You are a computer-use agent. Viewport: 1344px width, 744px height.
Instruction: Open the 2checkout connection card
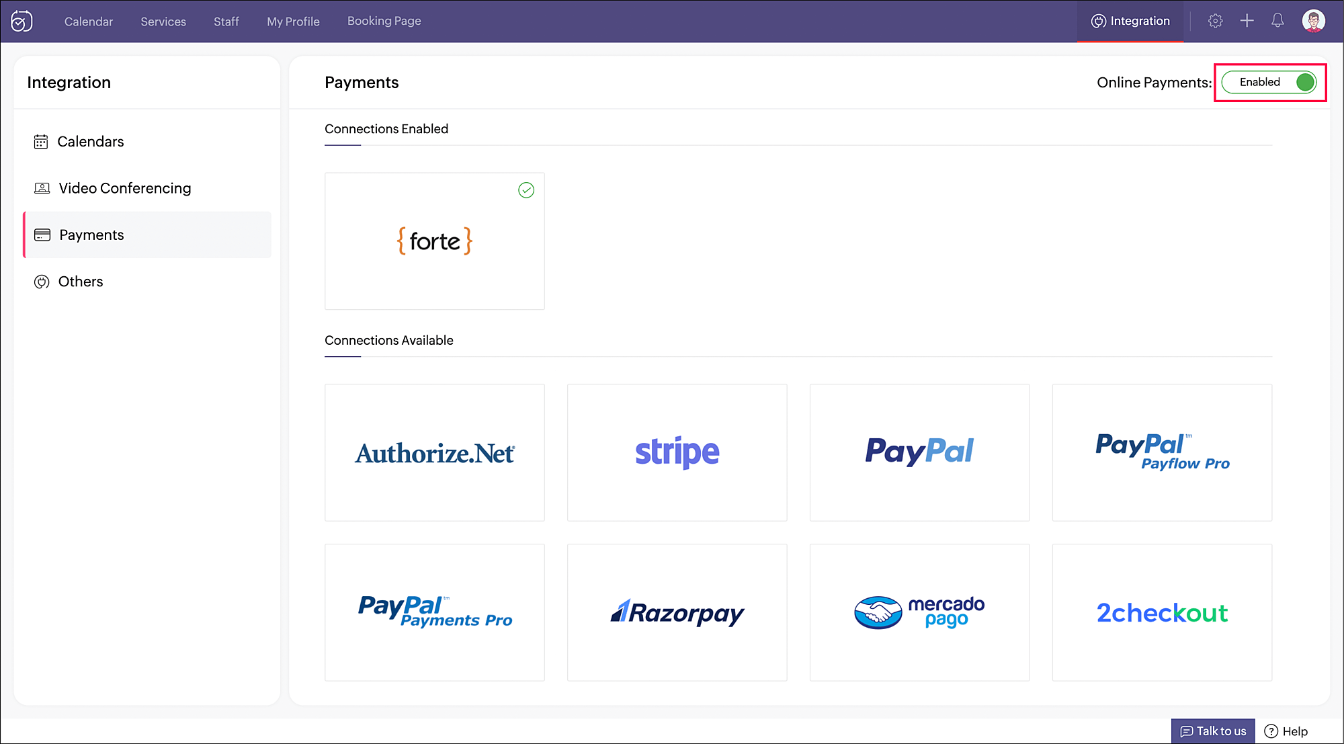[1162, 612]
